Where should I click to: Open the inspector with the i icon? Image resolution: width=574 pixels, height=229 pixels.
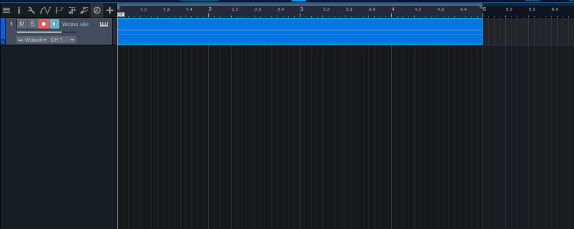[x=19, y=11]
